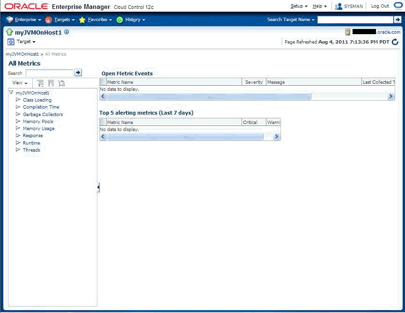Expand the Garbage Collectors node
Image resolution: width=405 pixels, height=313 pixels.
18,114
